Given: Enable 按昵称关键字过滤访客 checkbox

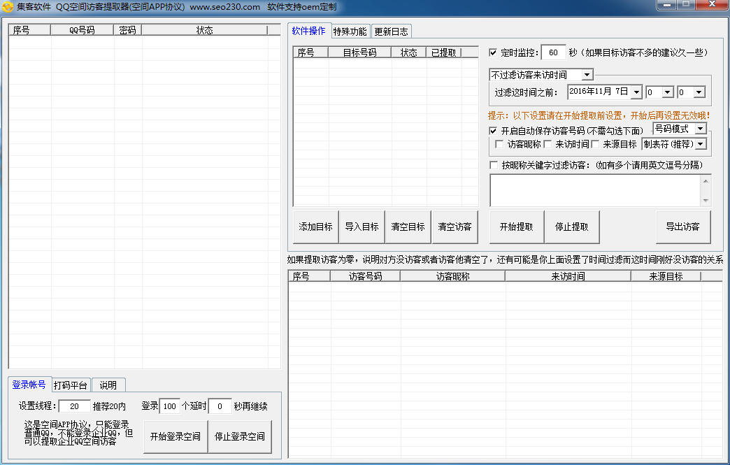Looking at the screenshot, I should click(494, 165).
